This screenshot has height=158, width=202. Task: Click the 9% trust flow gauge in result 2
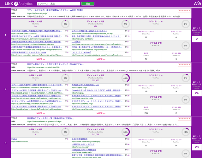click(186, 78)
